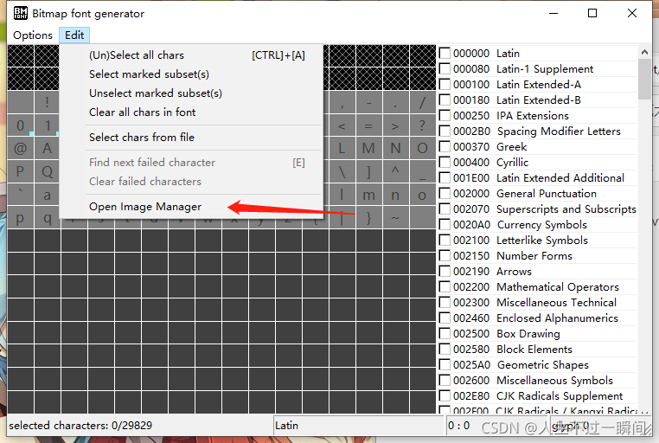Check the IPA Extensions checkbox
Image resolution: width=659 pixels, height=443 pixels.
(445, 116)
